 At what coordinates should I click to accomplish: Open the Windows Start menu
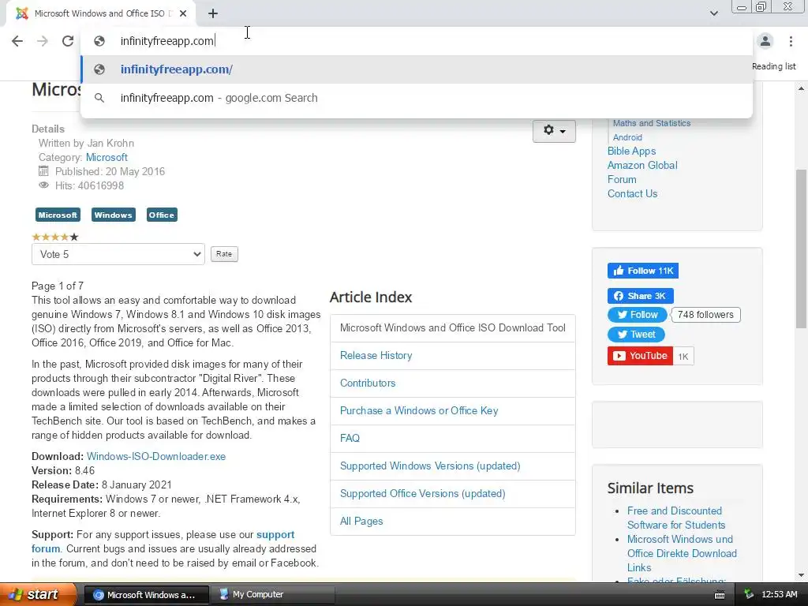point(39,595)
